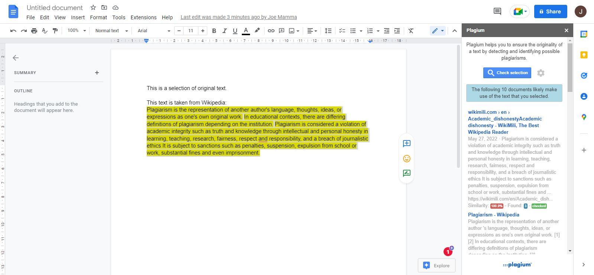Click the font size field showing 11
This screenshot has height=275, width=594.
click(191, 31)
